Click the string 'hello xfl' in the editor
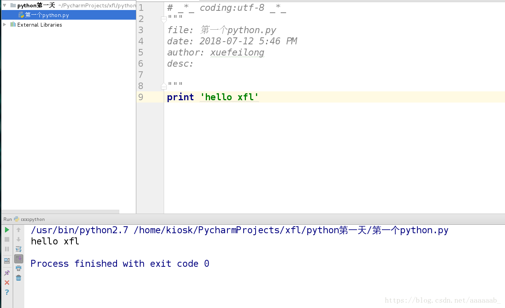The image size is (505, 308). (229, 97)
